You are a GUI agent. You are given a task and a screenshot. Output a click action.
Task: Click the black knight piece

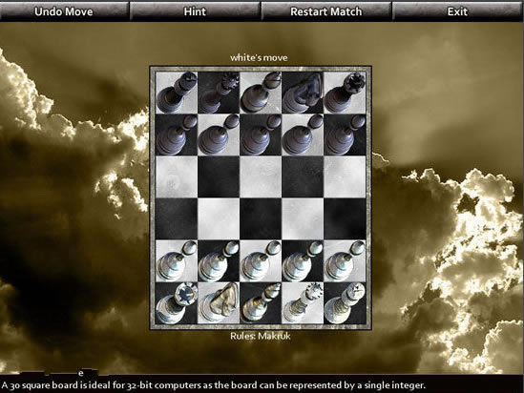click(303, 93)
